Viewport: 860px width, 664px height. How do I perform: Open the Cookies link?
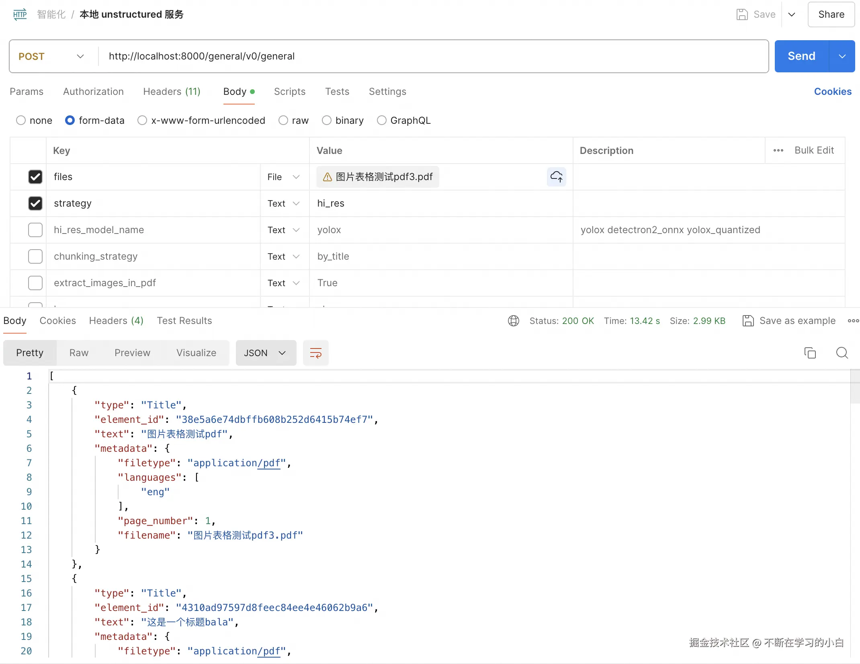coord(832,92)
